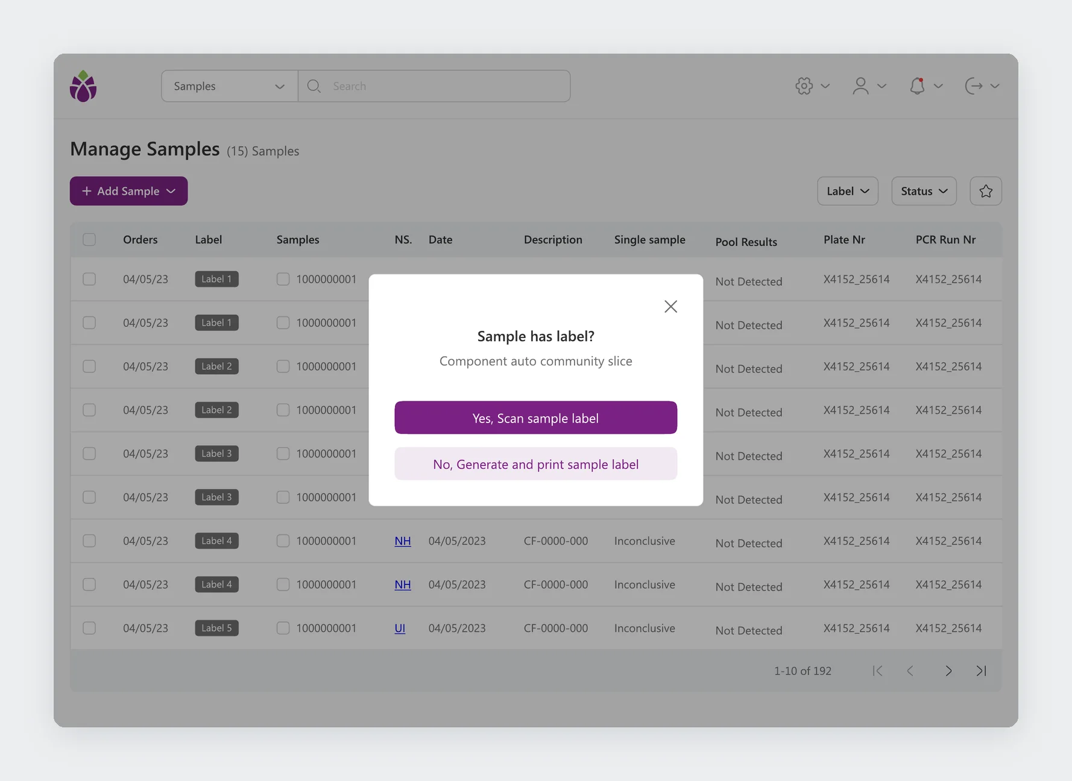Click the Description column header
This screenshot has width=1072, height=781.
553,239
